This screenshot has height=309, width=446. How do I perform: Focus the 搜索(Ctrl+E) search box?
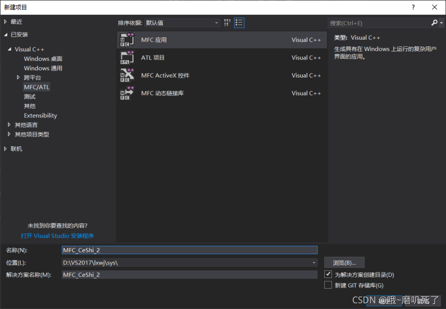click(380, 23)
